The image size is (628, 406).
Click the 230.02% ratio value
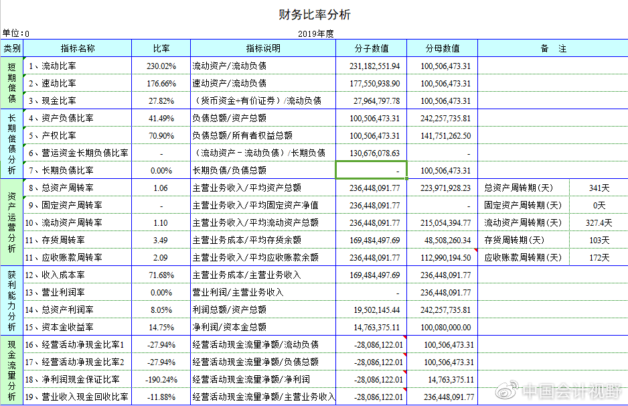[161, 66]
